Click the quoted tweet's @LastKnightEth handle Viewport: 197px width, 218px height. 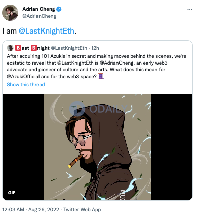pos(69,48)
